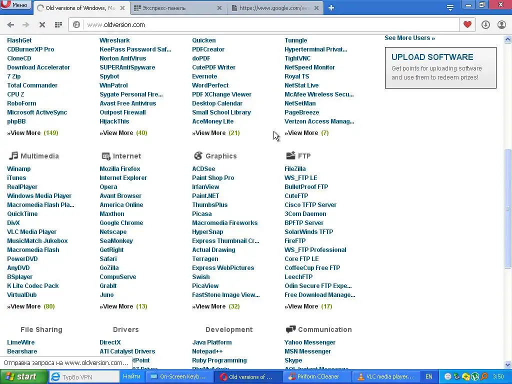This screenshot has height=384, width=512.
Task: Expand Graphics View More (32)
Action: click(x=216, y=306)
